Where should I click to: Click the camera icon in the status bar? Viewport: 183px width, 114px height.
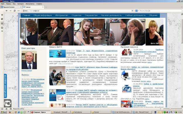tap(11, 109)
